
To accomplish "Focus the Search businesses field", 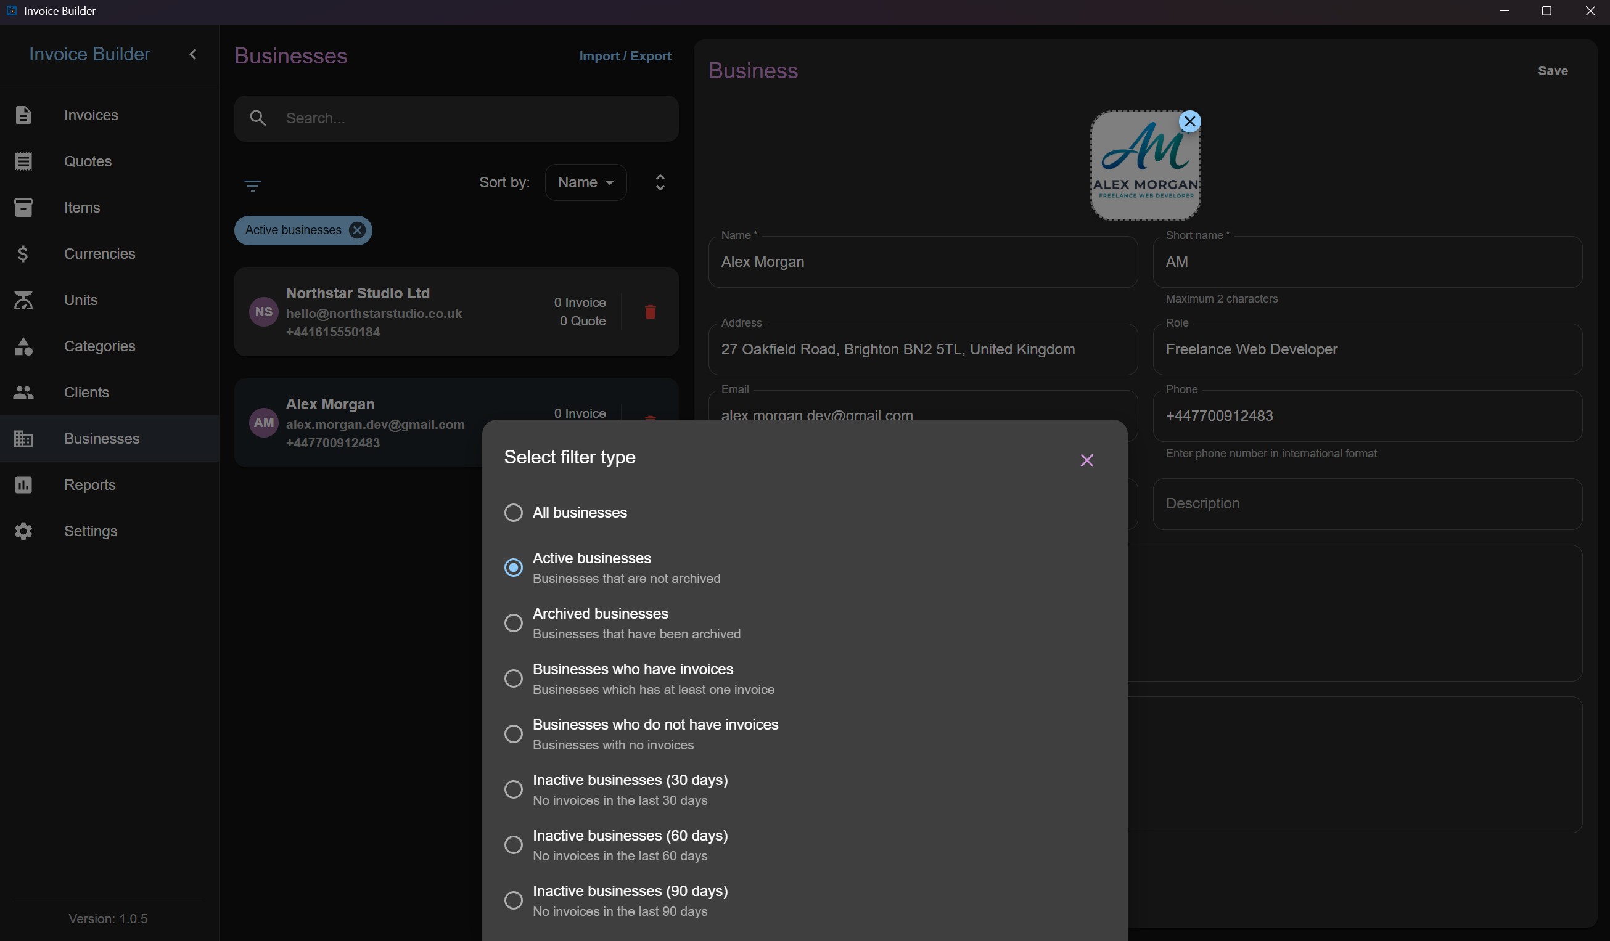I will [456, 119].
